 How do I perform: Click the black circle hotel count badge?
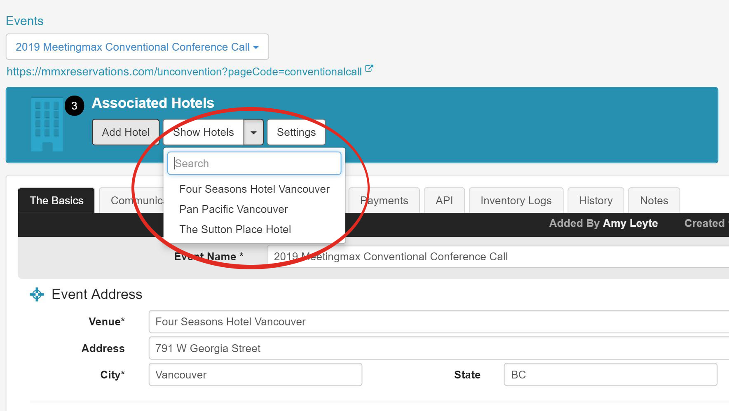74,106
